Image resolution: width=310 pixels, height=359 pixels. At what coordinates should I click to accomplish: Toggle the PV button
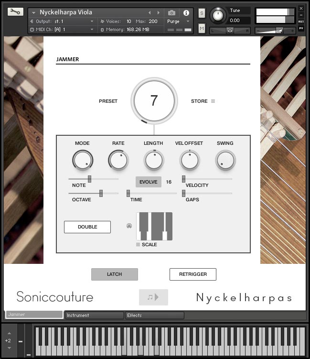(301, 28)
